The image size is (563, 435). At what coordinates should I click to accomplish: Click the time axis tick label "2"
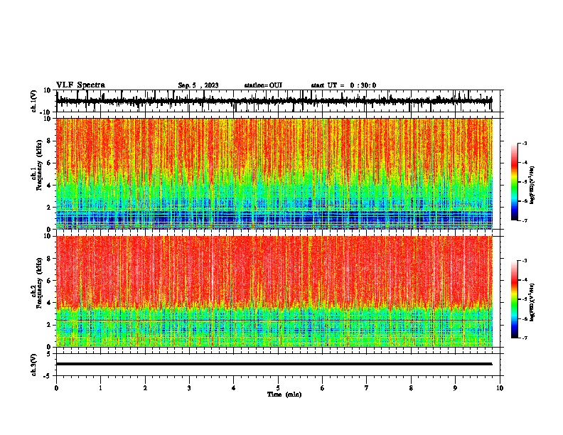145,388
